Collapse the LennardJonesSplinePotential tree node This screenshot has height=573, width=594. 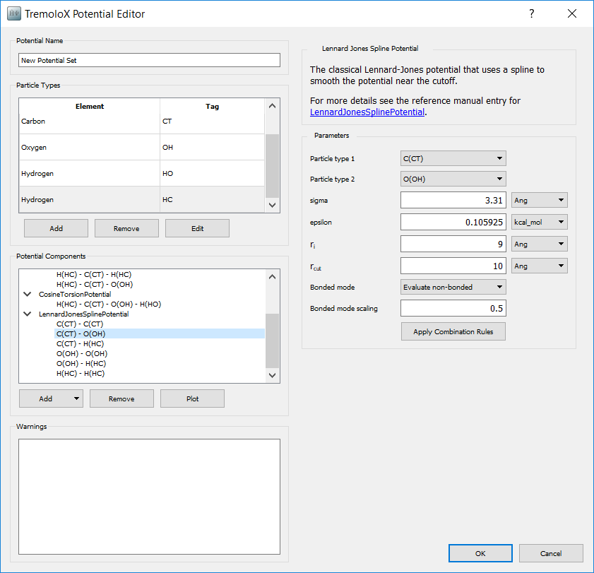(28, 314)
